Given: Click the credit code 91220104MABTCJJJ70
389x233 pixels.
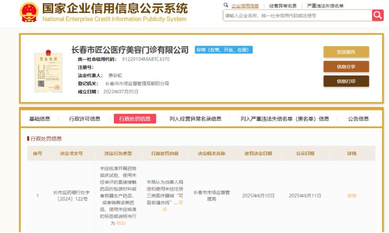Looking at the screenshot, I should 146,59.
